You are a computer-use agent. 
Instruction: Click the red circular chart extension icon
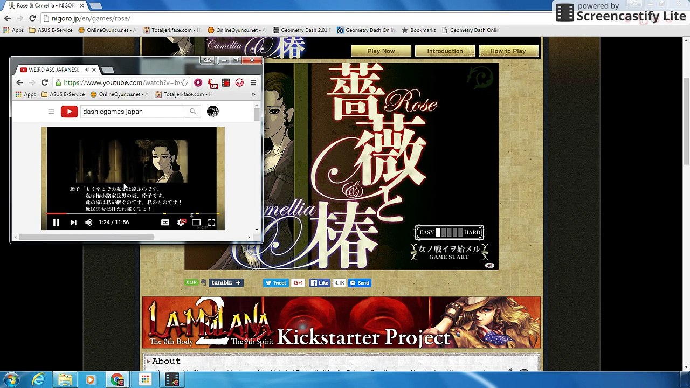point(239,82)
